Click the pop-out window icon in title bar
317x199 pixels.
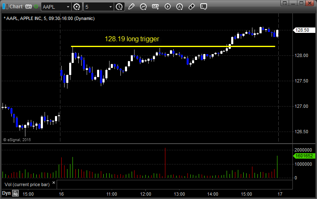click(x=285, y=3)
